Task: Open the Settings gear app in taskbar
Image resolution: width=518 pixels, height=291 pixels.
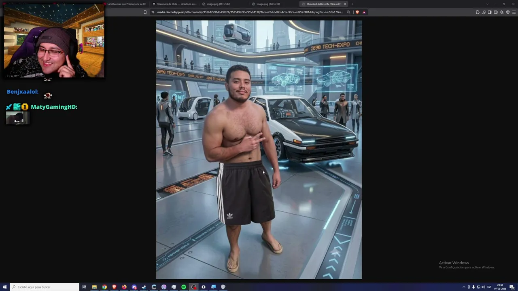Action: coord(204,287)
